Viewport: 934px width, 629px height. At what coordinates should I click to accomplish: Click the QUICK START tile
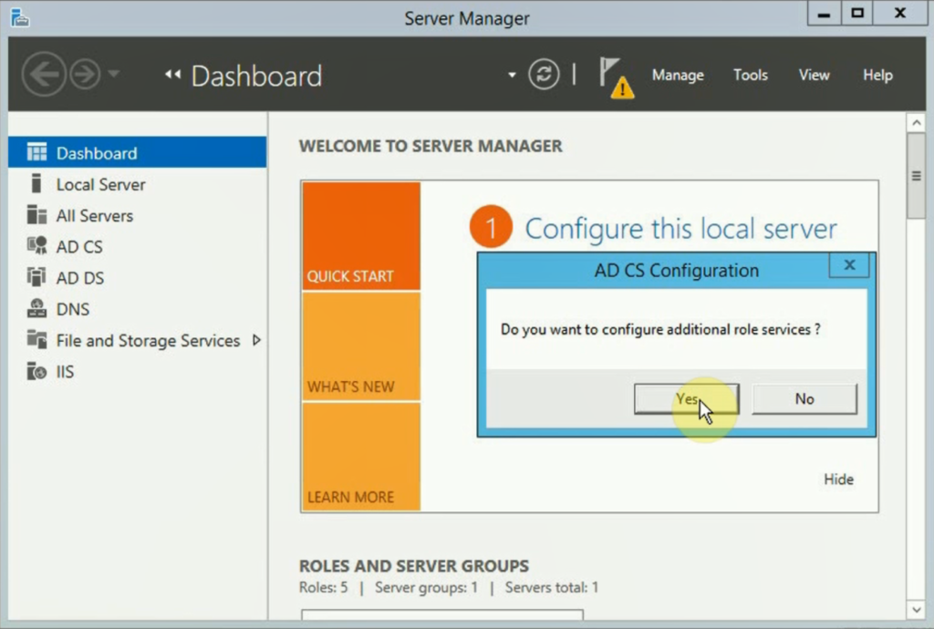(361, 236)
